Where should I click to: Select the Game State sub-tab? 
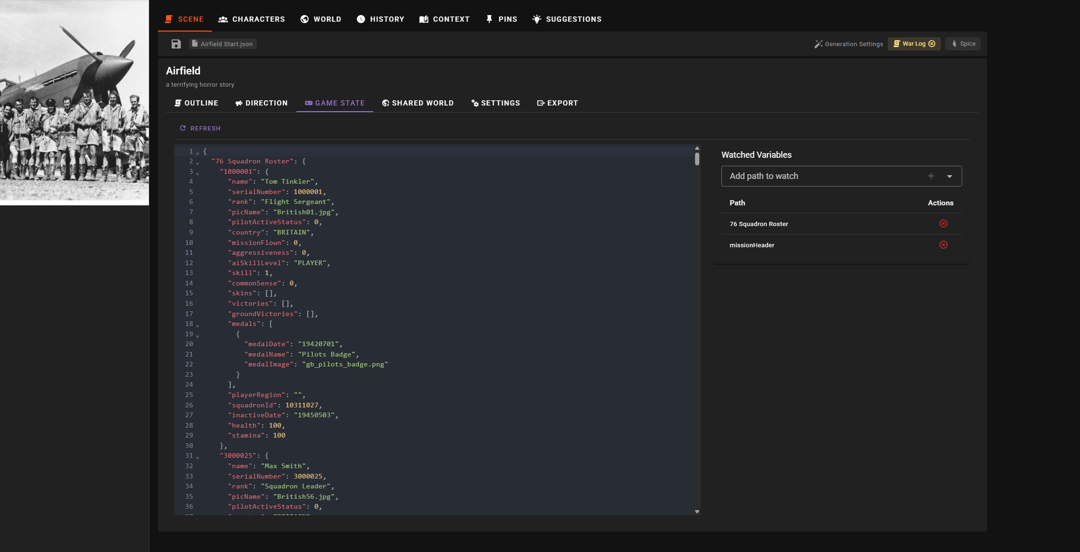click(x=335, y=103)
